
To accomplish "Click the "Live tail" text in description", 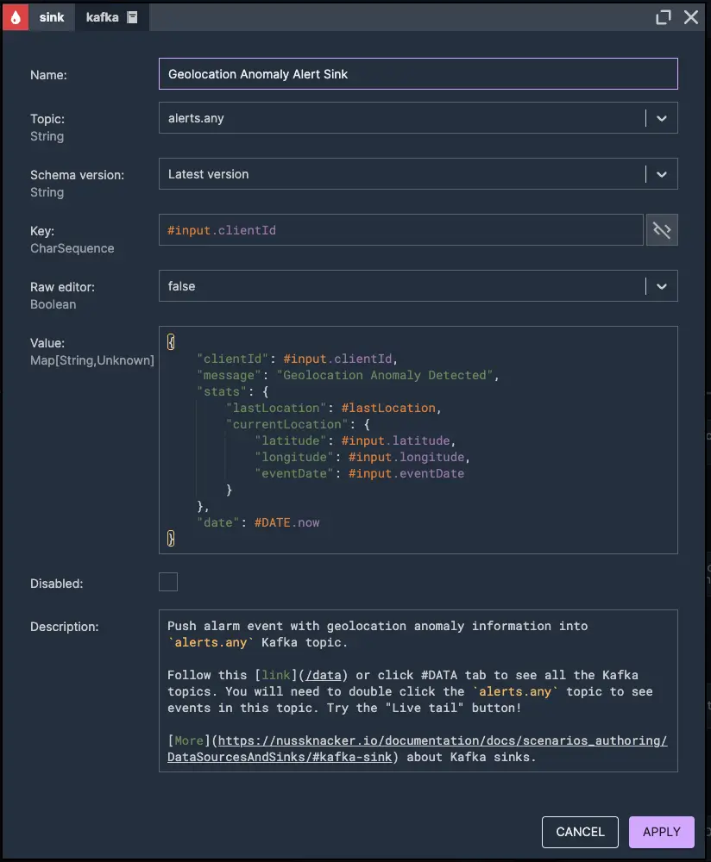I will click(425, 708).
